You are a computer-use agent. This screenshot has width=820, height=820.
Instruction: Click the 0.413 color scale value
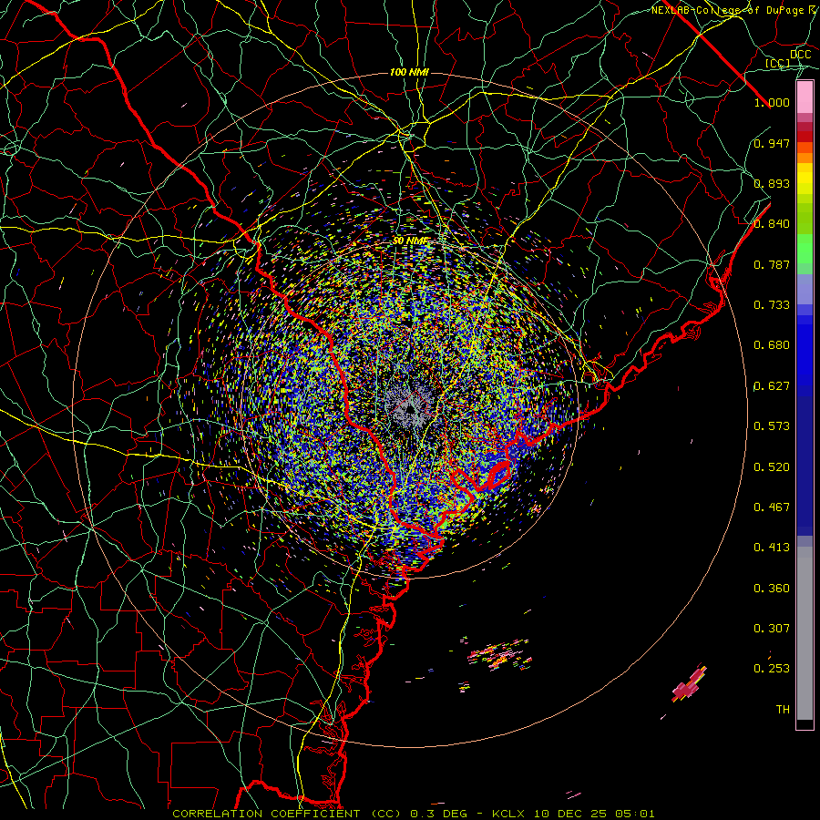772,548
